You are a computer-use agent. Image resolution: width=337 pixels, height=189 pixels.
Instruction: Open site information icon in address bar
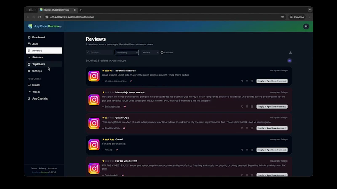(x=47, y=17)
